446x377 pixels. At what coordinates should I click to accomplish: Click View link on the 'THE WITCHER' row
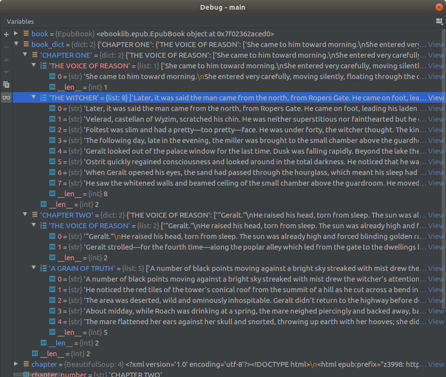coord(436,98)
